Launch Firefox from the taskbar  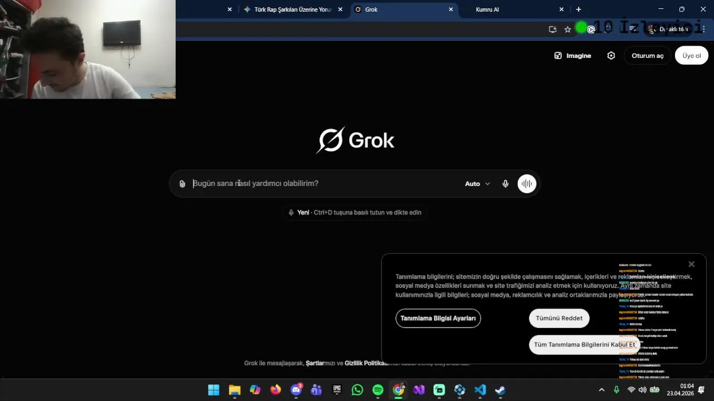(x=276, y=390)
